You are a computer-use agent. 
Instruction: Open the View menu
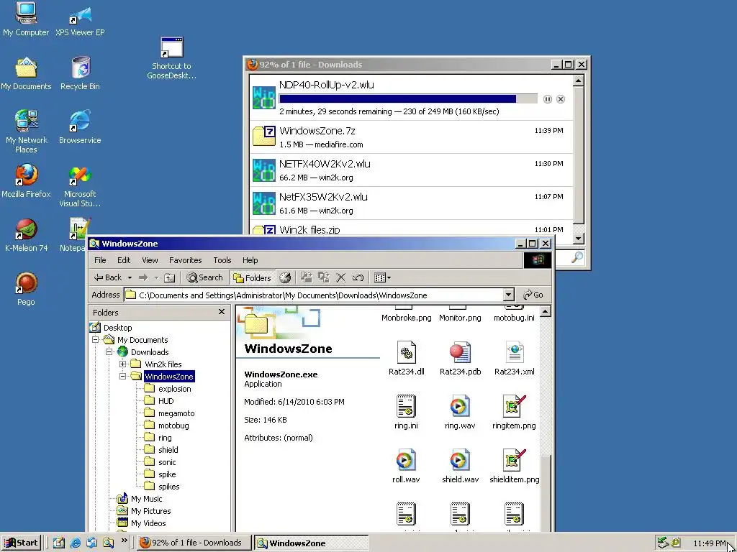click(150, 260)
